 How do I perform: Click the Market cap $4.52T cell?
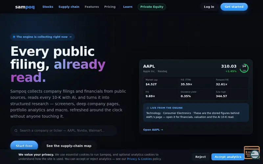click(x=161, y=82)
